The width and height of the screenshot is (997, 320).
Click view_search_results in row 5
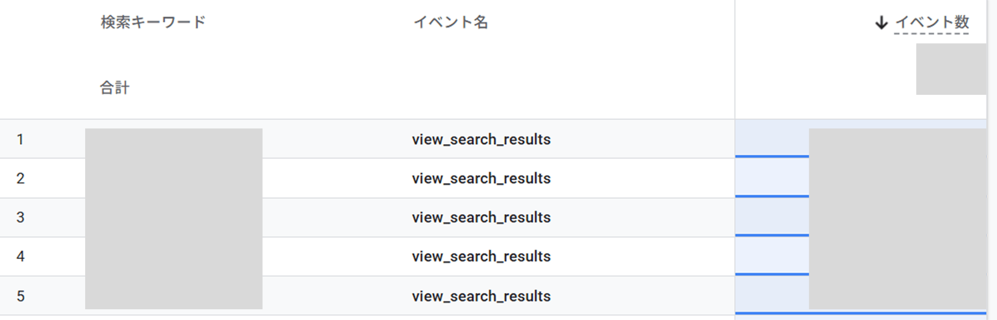click(481, 296)
